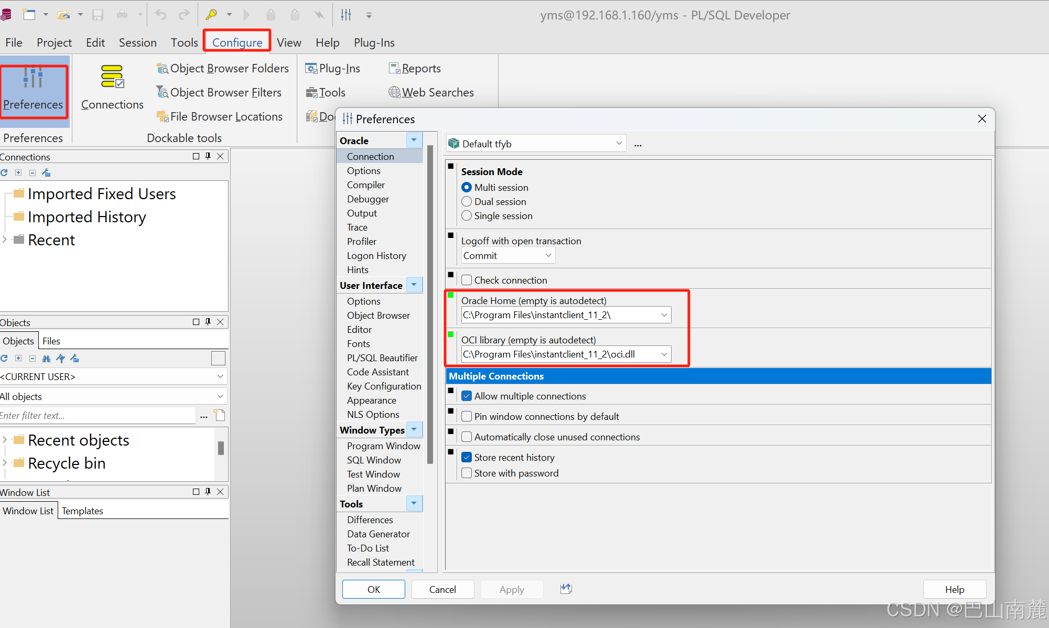Collapse the Window Types section arrow
This screenshot has height=628, width=1049.
pyautogui.click(x=414, y=429)
